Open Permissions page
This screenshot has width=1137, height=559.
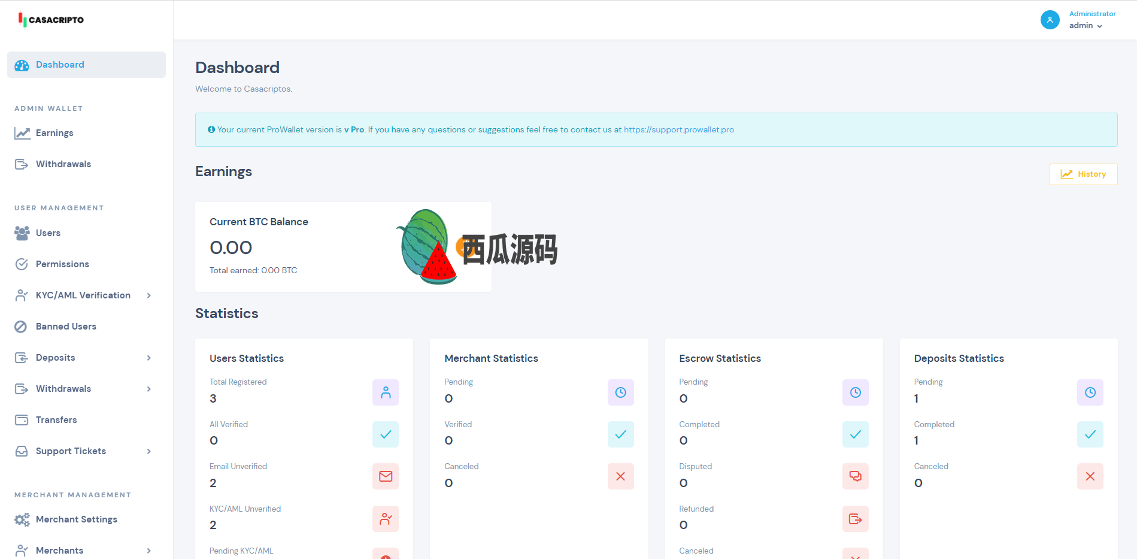(x=62, y=264)
